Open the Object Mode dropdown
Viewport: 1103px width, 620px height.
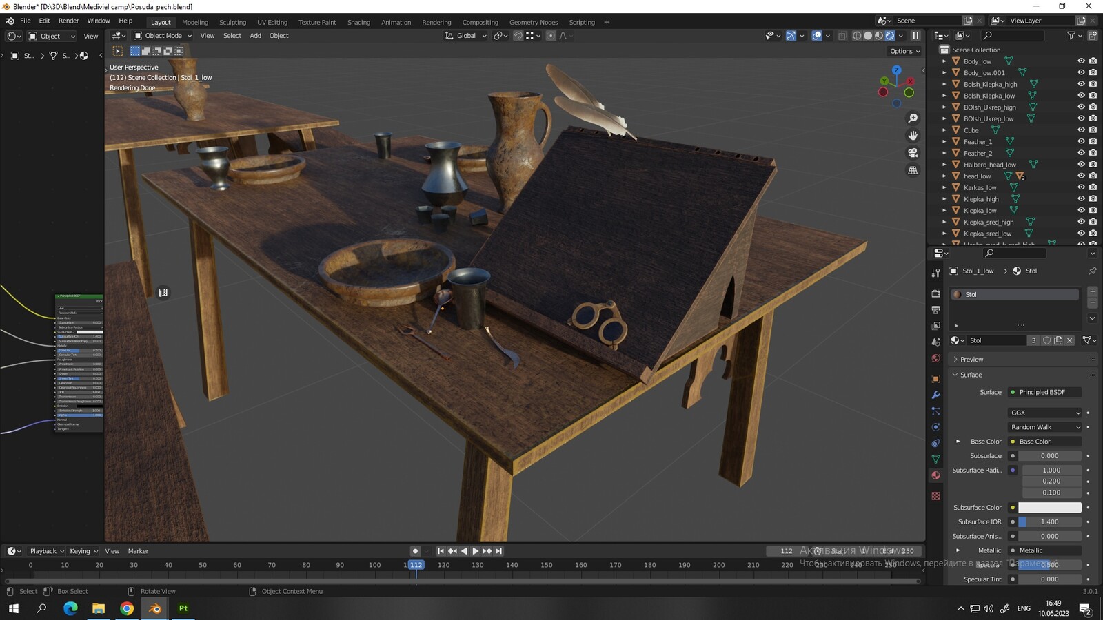coord(162,36)
